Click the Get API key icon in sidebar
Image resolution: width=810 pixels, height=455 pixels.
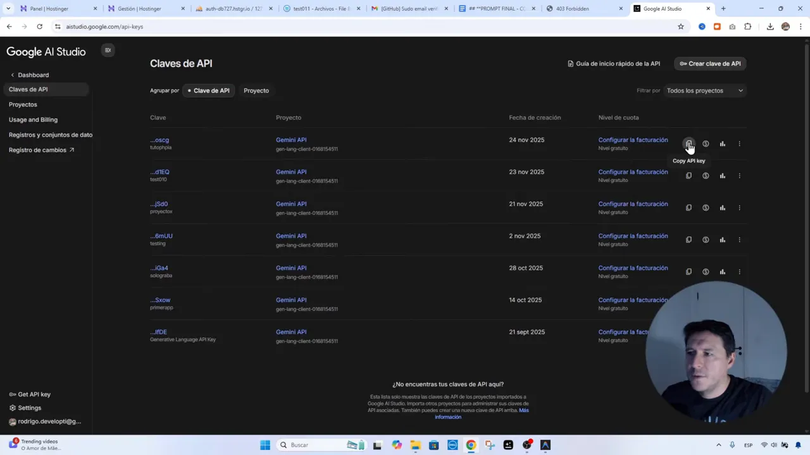[x=13, y=394]
